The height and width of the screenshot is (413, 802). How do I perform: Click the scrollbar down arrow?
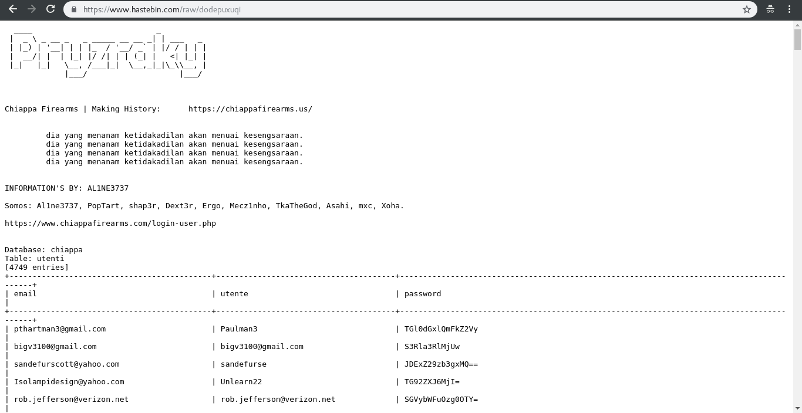(x=797, y=408)
